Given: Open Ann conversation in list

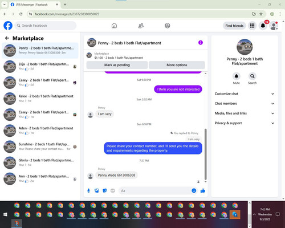Looking at the screenshot, I should [40, 178].
